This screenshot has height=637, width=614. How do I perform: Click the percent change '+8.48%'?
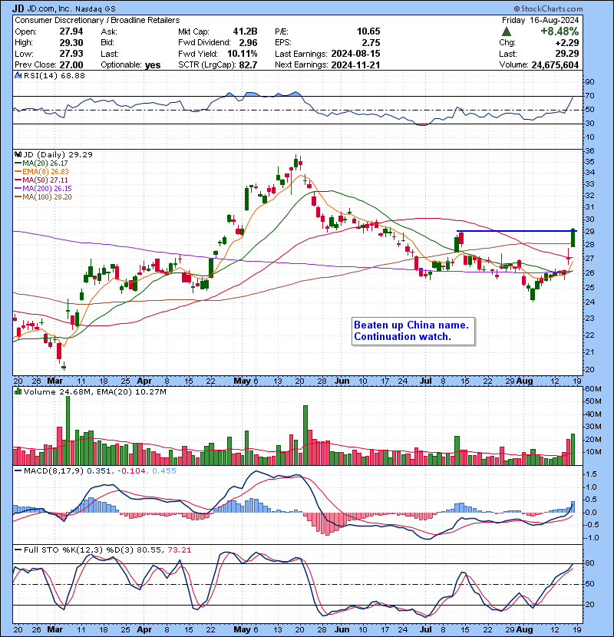[560, 31]
